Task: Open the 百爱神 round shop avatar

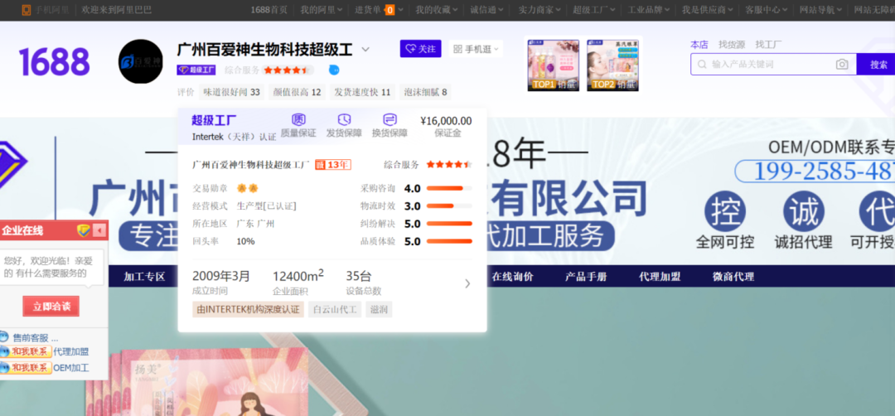Action: tap(140, 61)
